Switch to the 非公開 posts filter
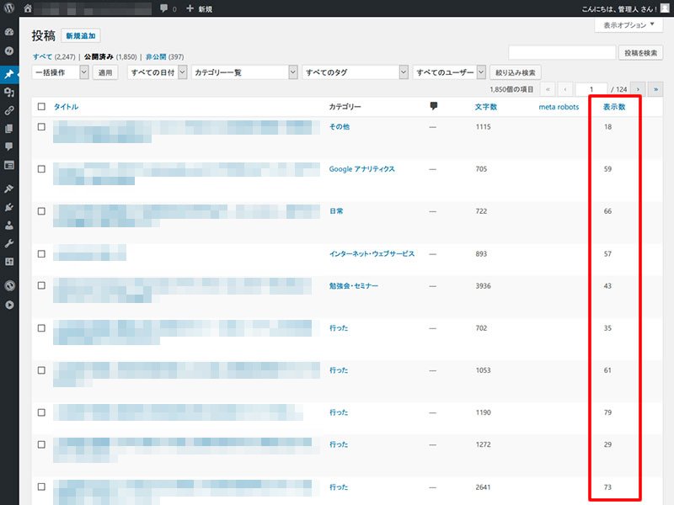The width and height of the screenshot is (674, 505). [x=156, y=56]
